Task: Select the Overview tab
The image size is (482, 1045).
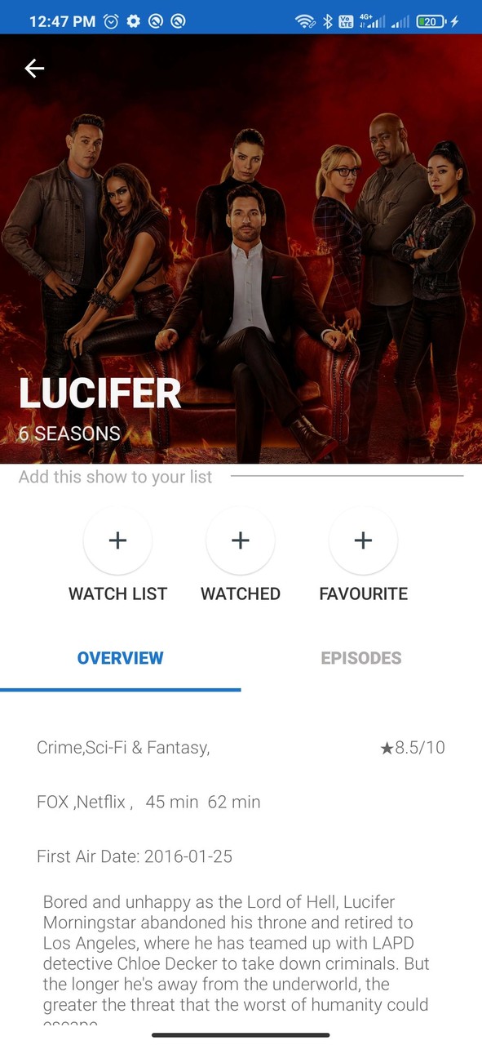Action: pos(121,658)
